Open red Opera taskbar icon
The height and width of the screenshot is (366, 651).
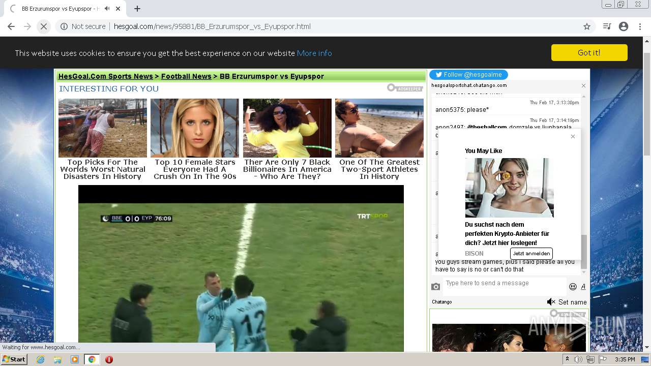click(109, 359)
